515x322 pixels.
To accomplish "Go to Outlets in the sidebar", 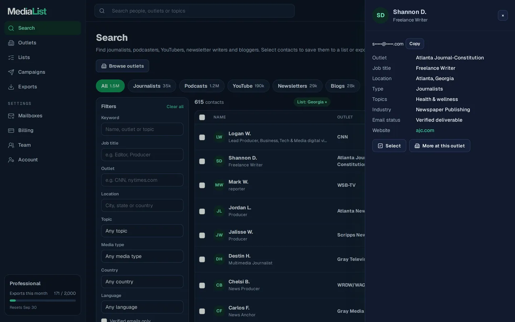I will click(x=43, y=43).
